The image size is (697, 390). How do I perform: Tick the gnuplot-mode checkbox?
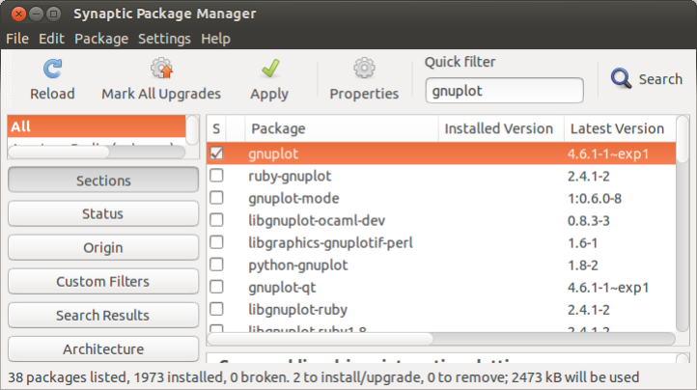[x=217, y=197]
